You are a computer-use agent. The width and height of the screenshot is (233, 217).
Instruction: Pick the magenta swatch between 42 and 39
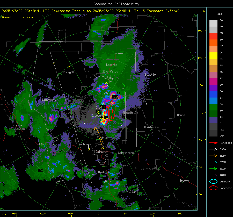[x=213, y=82]
